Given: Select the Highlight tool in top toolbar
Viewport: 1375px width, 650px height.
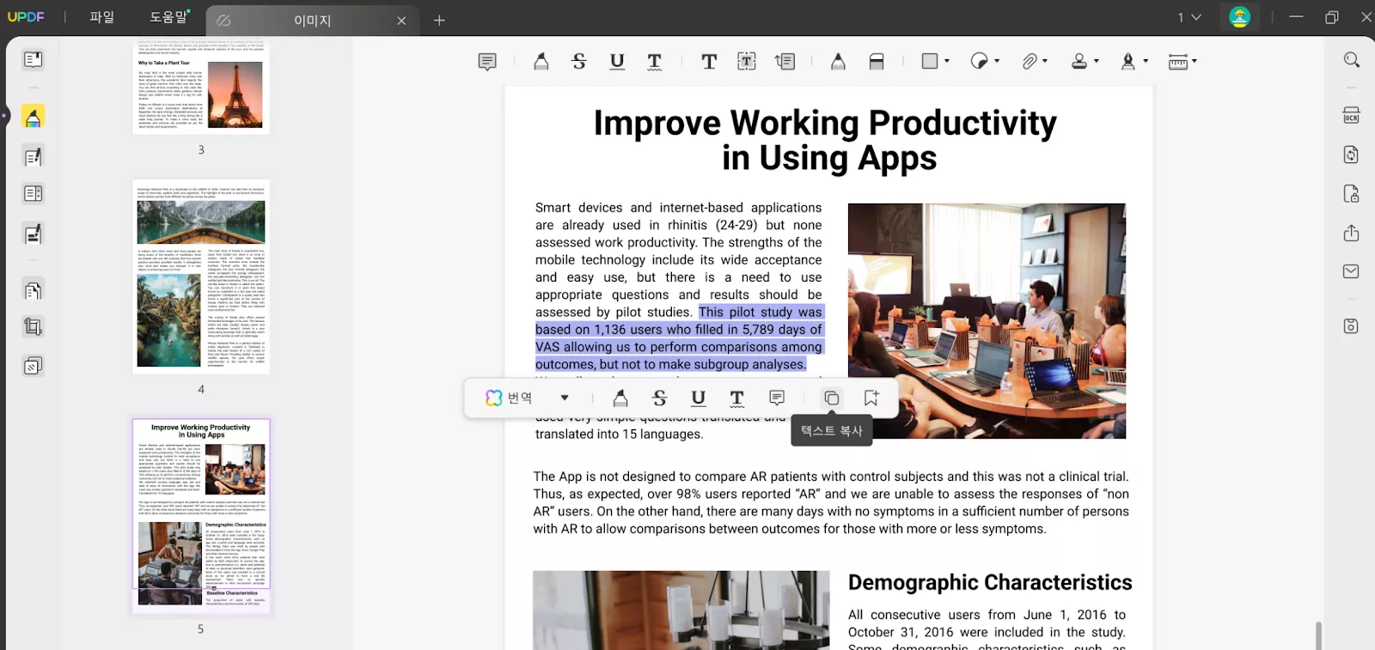Looking at the screenshot, I should (541, 62).
